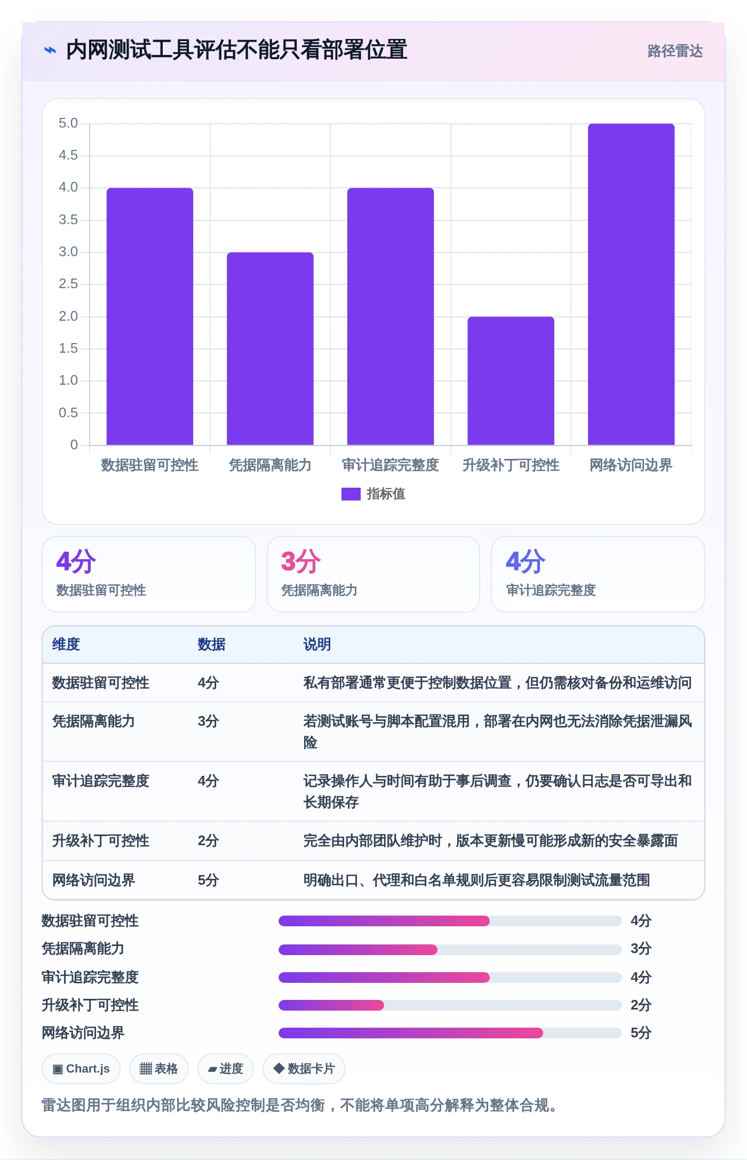Click the x-axis label 升级补丁可控性
The image size is (747, 1160).
pos(511,465)
